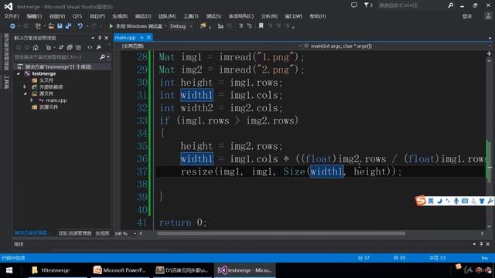Click the Solution Explorer show all files icon
This screenshot has width=495, height=278.
click(x=78, y=48)
